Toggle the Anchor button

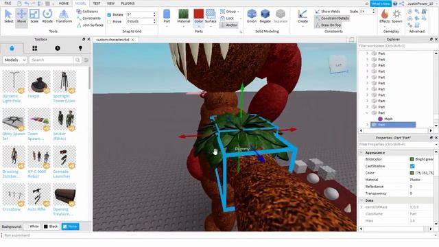(x=228, y=25)
